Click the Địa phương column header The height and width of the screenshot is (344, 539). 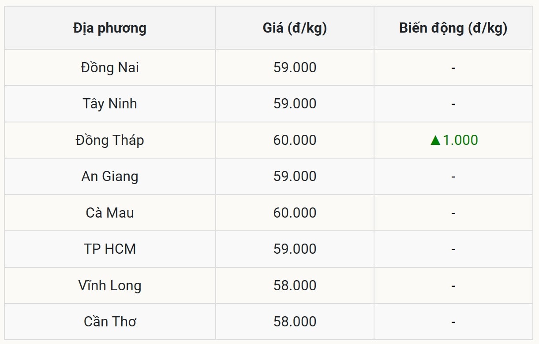click(x=110, y=28)
